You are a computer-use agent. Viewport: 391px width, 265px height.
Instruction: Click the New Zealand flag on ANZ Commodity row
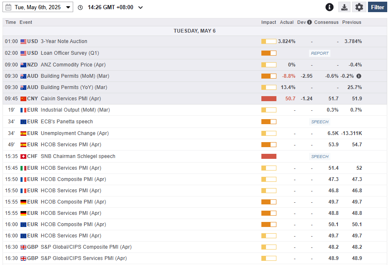[23, 65]
